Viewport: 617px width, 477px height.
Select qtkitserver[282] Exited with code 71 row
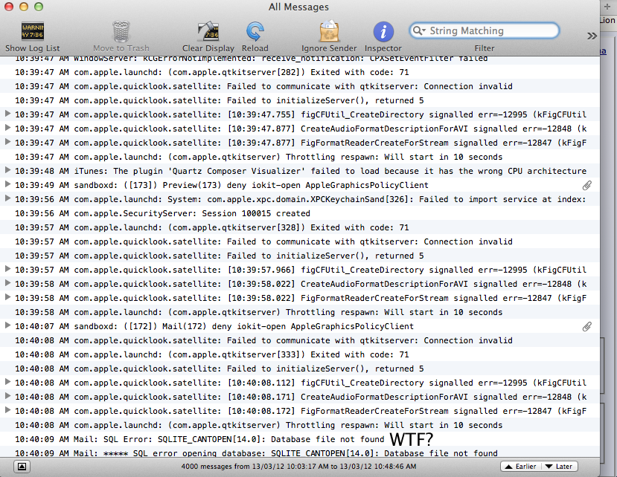pyautogui.click(x=300, y=72)
